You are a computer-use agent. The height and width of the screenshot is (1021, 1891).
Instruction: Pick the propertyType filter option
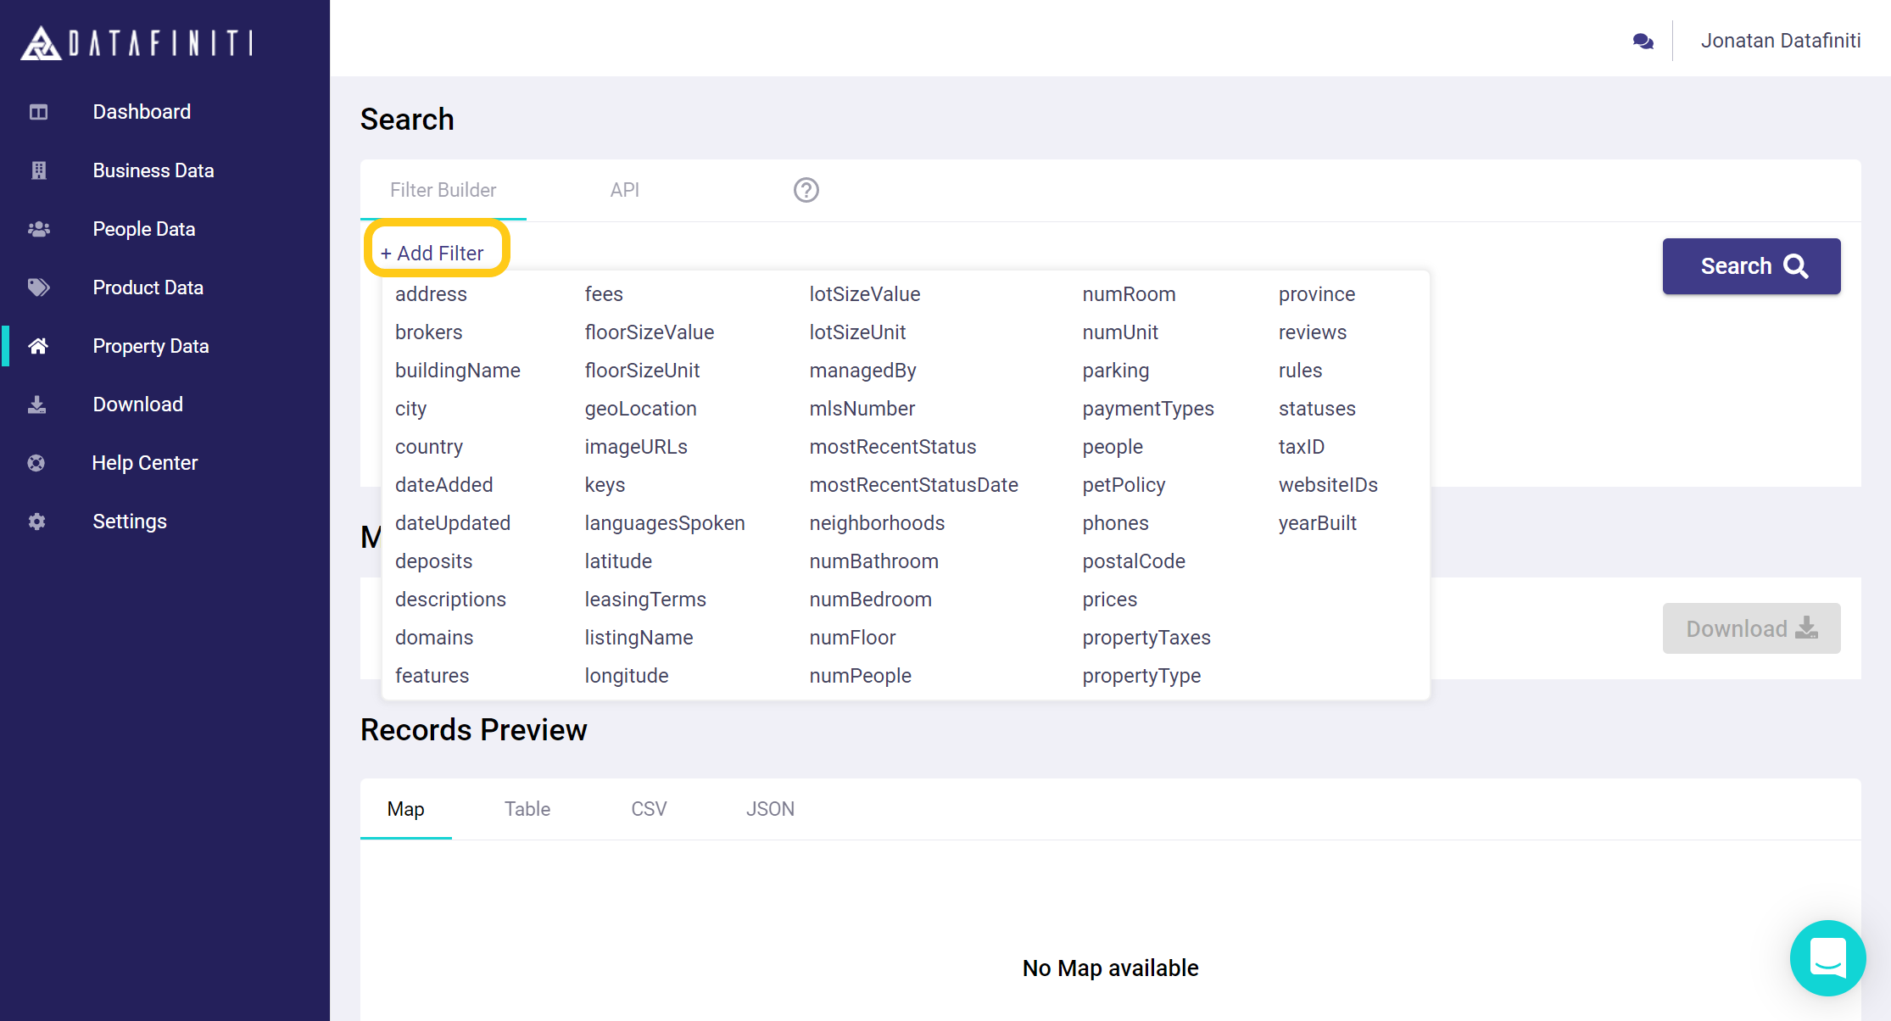1141,676
